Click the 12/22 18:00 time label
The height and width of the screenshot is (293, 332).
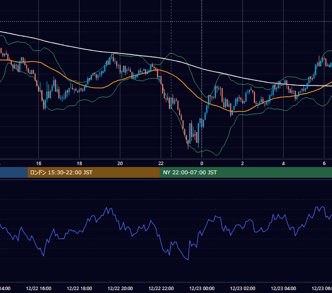[80, 288]
